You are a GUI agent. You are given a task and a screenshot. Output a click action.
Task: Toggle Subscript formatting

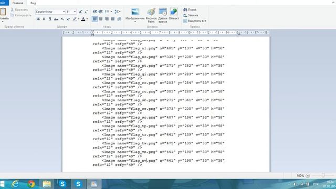[62, 19]
